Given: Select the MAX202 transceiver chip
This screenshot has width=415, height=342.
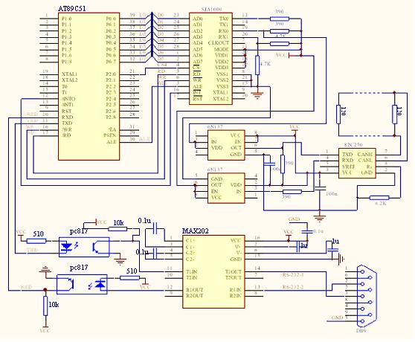Looking at the screenshot, I should (x=213, y=271).
